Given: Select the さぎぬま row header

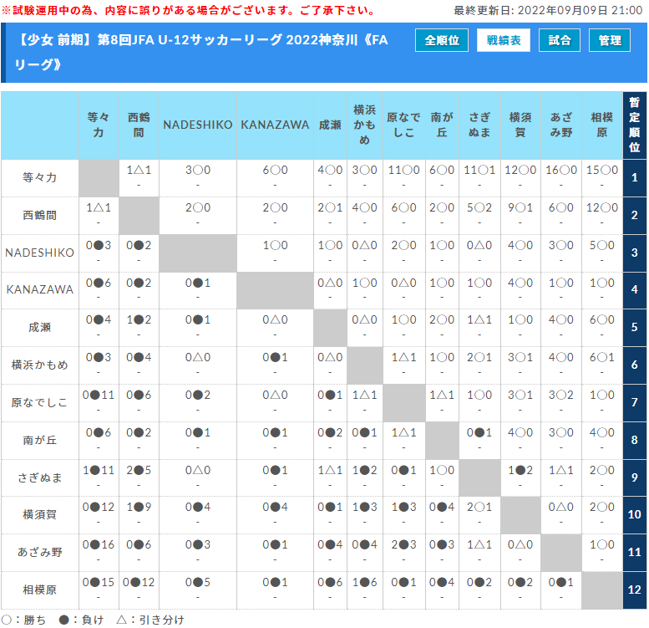Looking at the screenshot, I should click(x=40, y=477).
